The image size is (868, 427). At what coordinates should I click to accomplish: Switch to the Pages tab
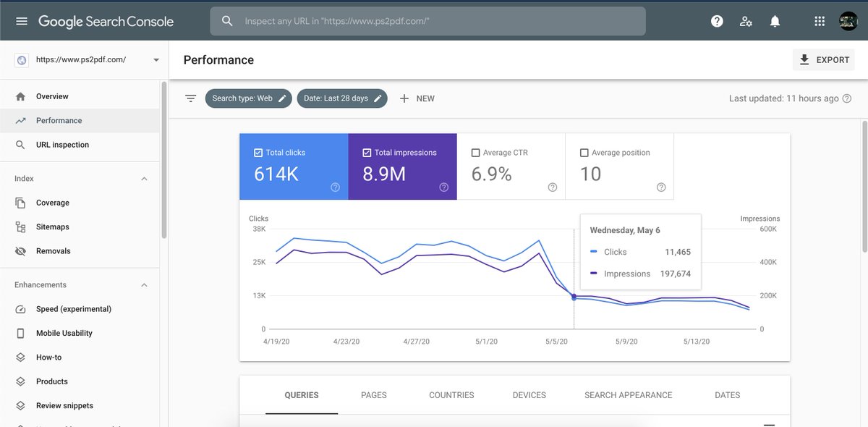click(x=374, y=395)
